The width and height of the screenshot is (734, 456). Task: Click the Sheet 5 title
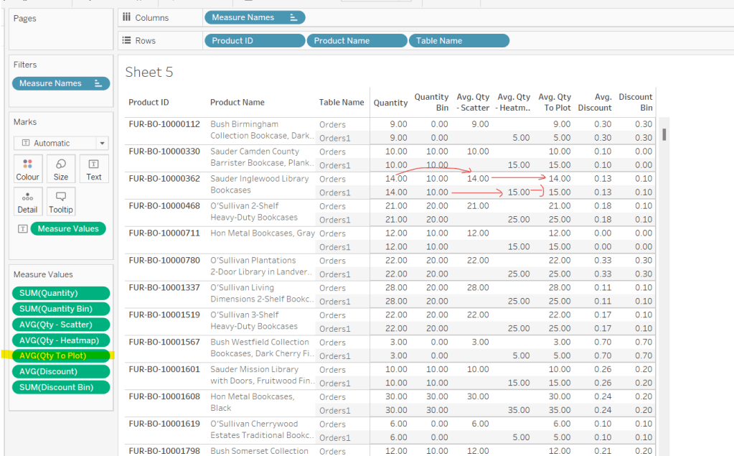click(149, 72)
